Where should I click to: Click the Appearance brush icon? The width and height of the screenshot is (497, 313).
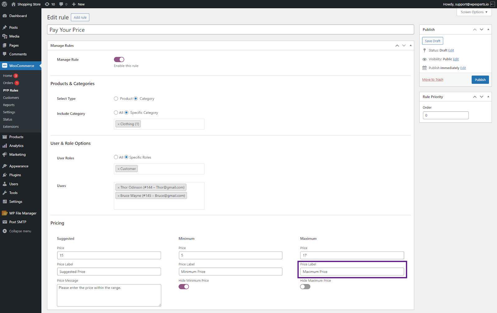click(x=5, y=166)
